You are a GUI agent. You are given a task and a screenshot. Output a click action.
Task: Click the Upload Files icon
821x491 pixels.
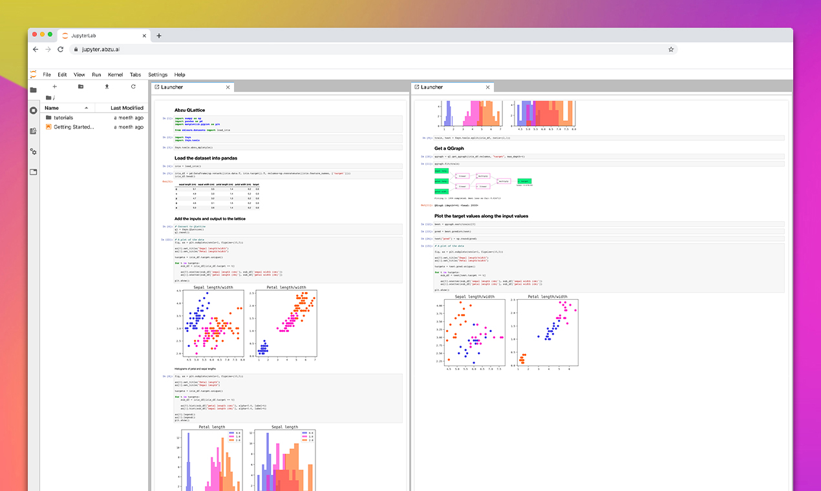pos(107,87)
